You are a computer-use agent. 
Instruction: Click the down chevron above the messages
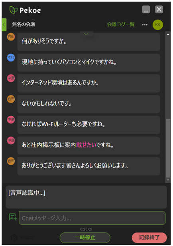[86, 34]
